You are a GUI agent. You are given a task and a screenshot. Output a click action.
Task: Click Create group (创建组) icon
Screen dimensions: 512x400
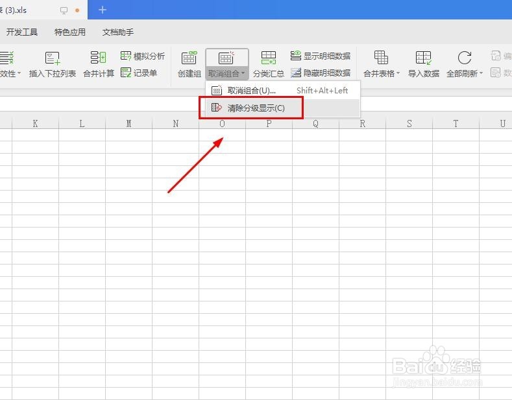pyautogui.click(x=189, y=58)
